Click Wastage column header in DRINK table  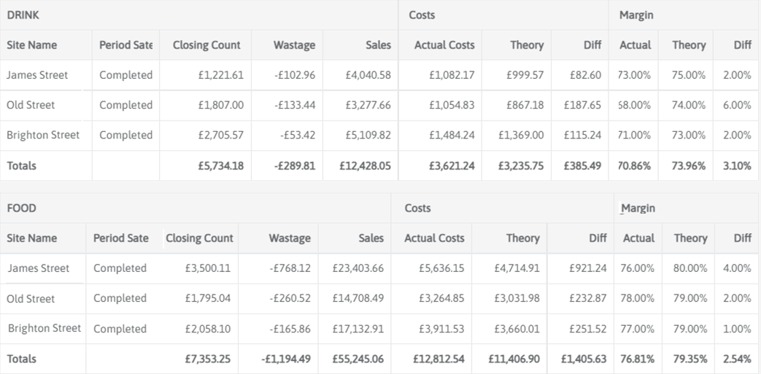click(x=294, y=45)
